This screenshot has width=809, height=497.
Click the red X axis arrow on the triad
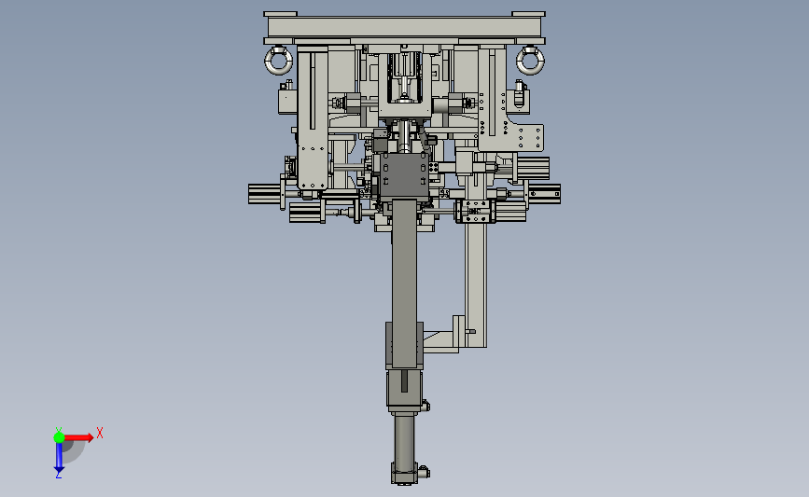point(79,437)
